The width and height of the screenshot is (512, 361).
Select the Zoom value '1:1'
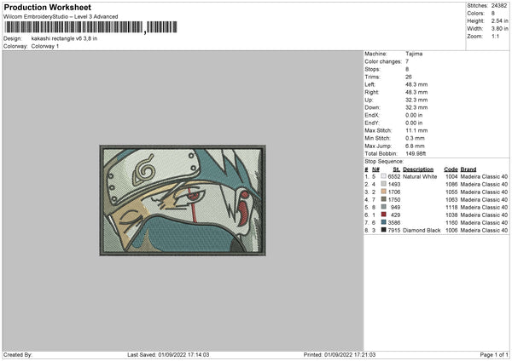(x=495, y=36)
